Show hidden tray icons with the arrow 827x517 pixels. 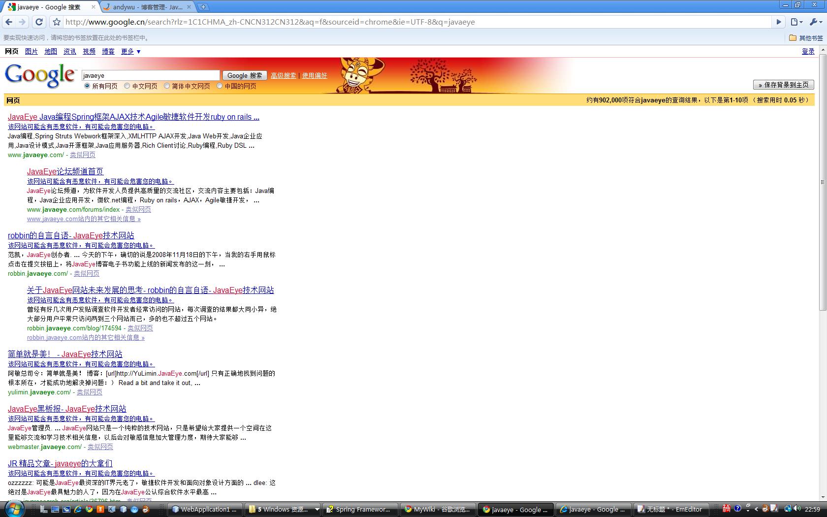pos(757,509)
